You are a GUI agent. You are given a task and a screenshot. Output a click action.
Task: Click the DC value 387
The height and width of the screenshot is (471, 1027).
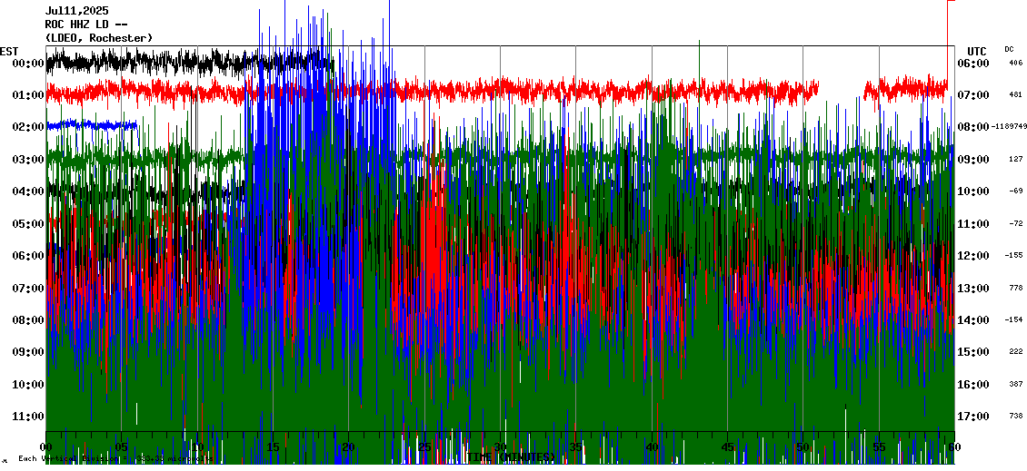tap(1016, 383)
